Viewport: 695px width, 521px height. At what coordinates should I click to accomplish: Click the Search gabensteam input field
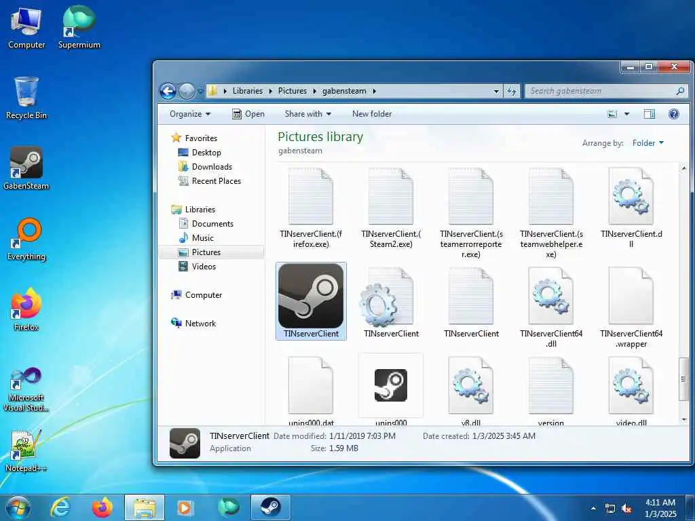click(601, 91)
